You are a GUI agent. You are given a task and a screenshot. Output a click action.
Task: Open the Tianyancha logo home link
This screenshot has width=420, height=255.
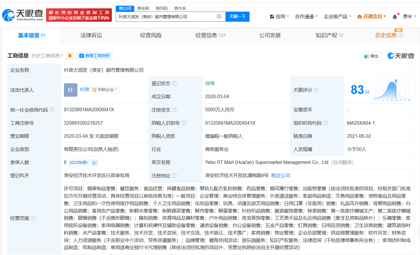pos(23,15)
